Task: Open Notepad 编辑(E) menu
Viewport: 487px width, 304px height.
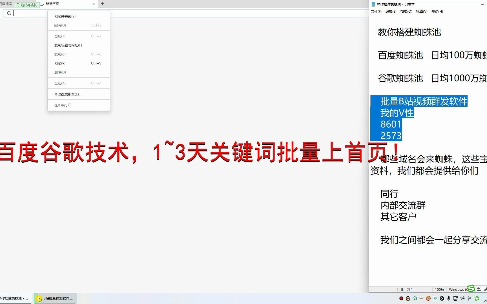Action: pos(391,12)
